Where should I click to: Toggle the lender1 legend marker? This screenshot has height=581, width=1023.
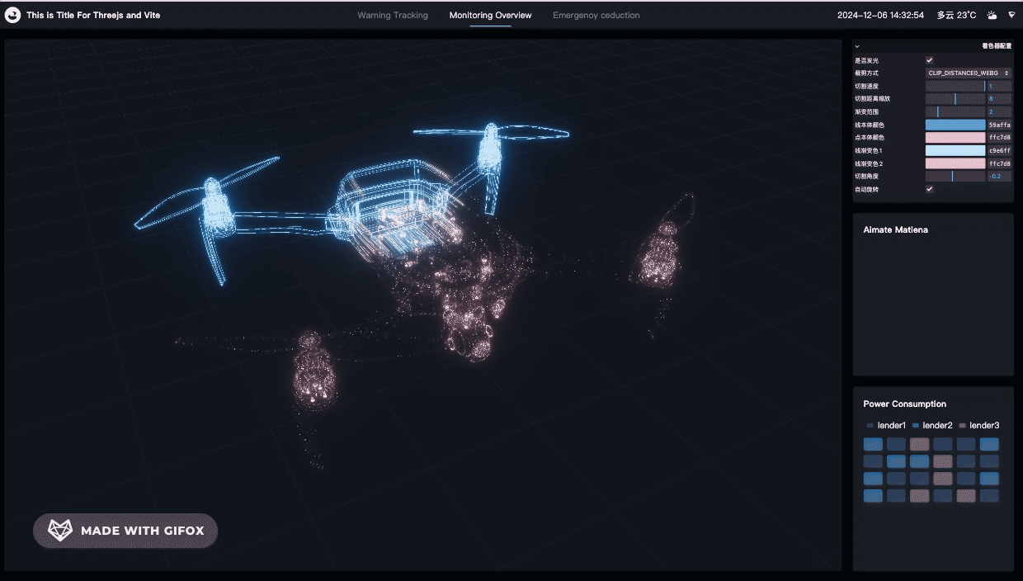click(870, 426)
